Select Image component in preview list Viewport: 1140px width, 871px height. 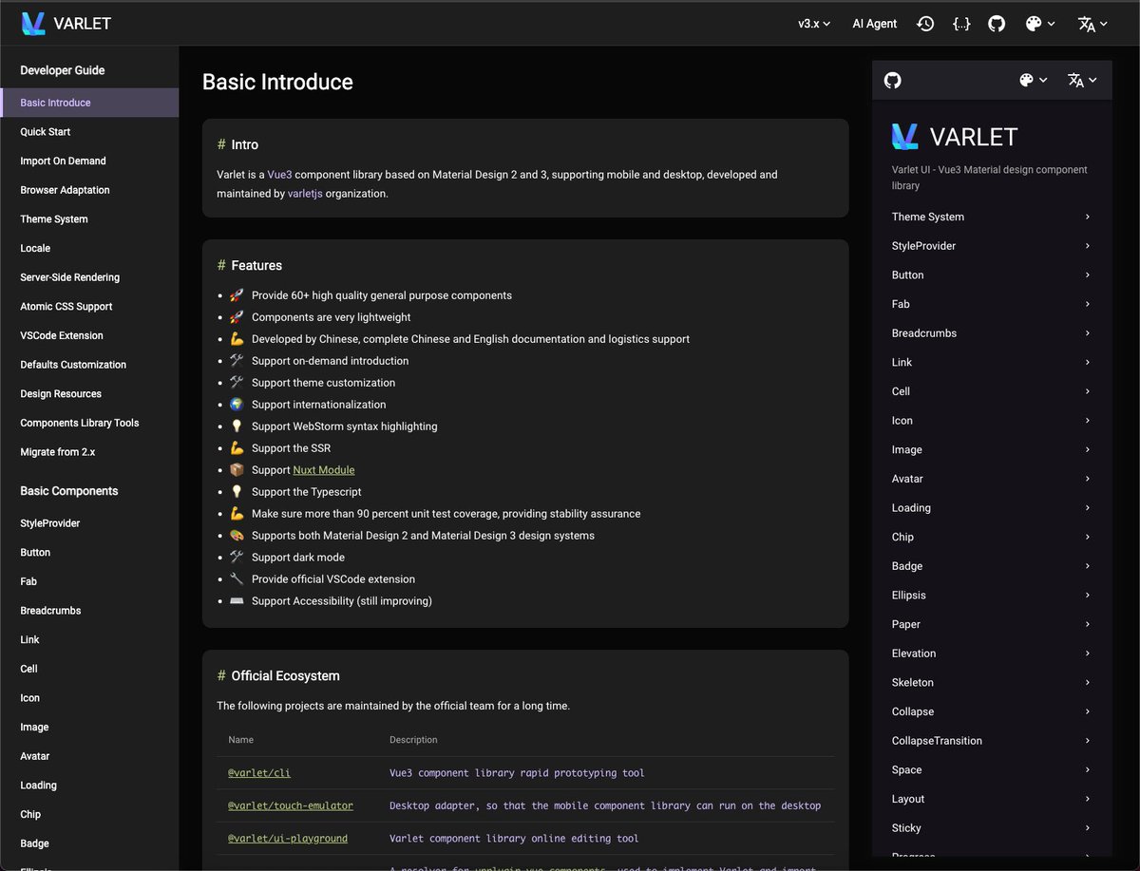pos(992,449)
